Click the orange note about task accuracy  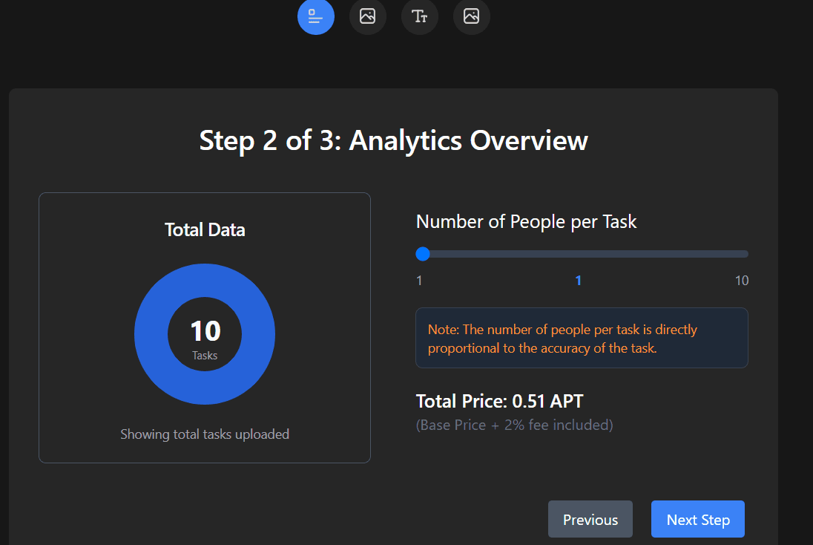[x=582, y=339]
